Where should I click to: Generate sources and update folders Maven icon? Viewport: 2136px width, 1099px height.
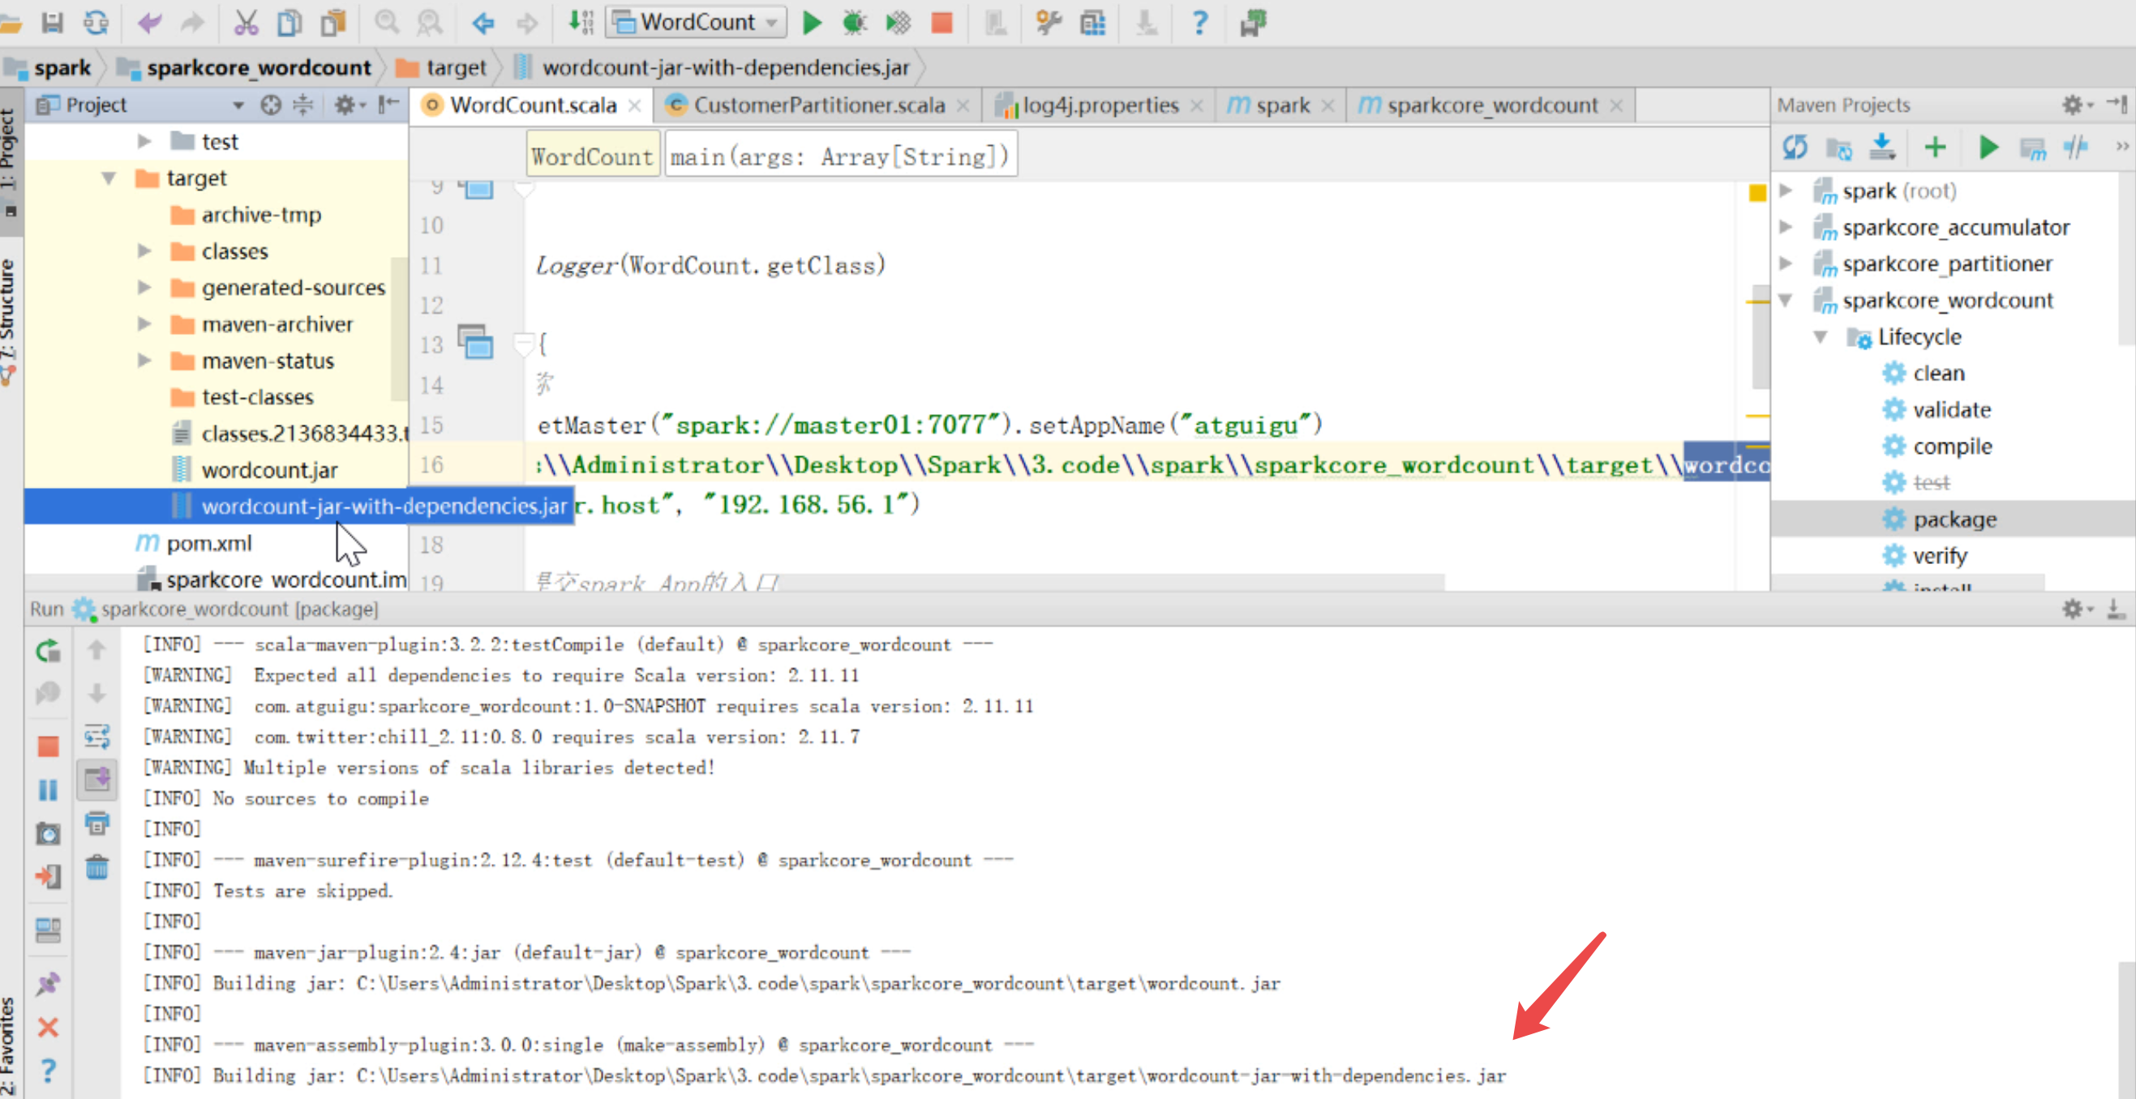[1838, 149]
